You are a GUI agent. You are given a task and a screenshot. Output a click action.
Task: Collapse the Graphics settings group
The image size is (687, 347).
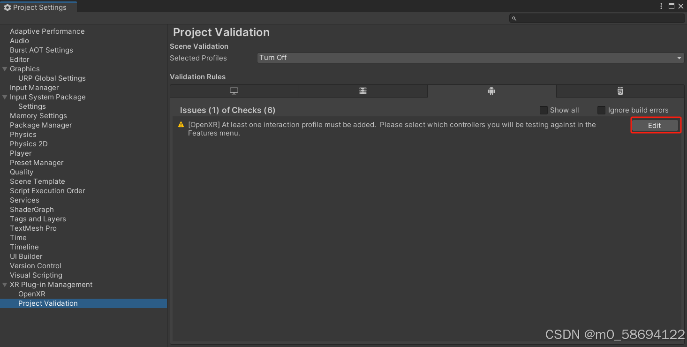click(4, 69)
